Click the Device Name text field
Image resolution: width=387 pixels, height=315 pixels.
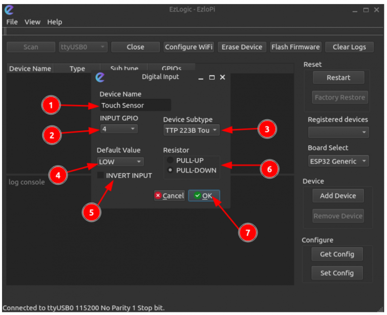pos(135,105)
